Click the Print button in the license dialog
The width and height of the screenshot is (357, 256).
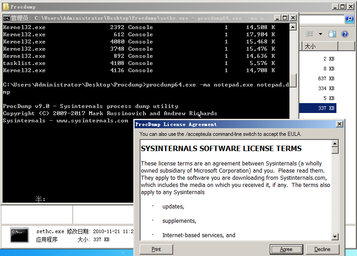[x=156, y=249]
